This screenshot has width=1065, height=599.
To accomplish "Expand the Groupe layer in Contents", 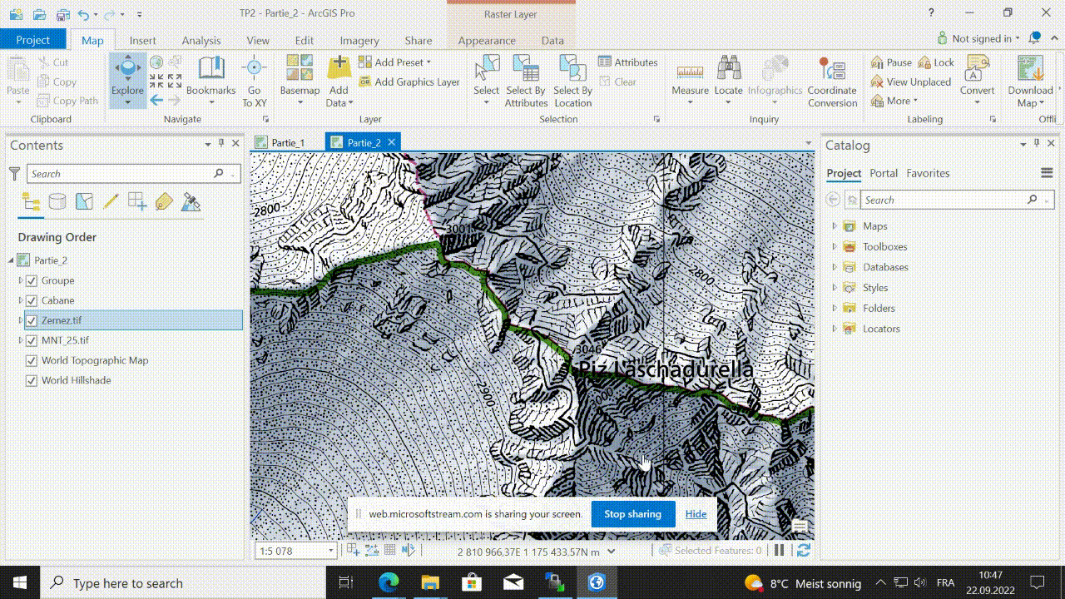I will [21, 280].
